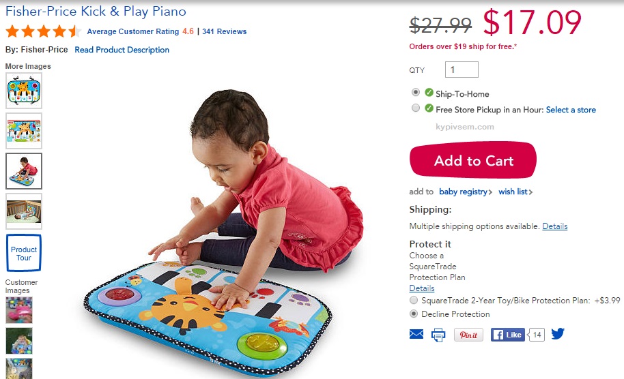Choose Free Store Pickup radio option
The image size is (624, 379).
[416, 108]
